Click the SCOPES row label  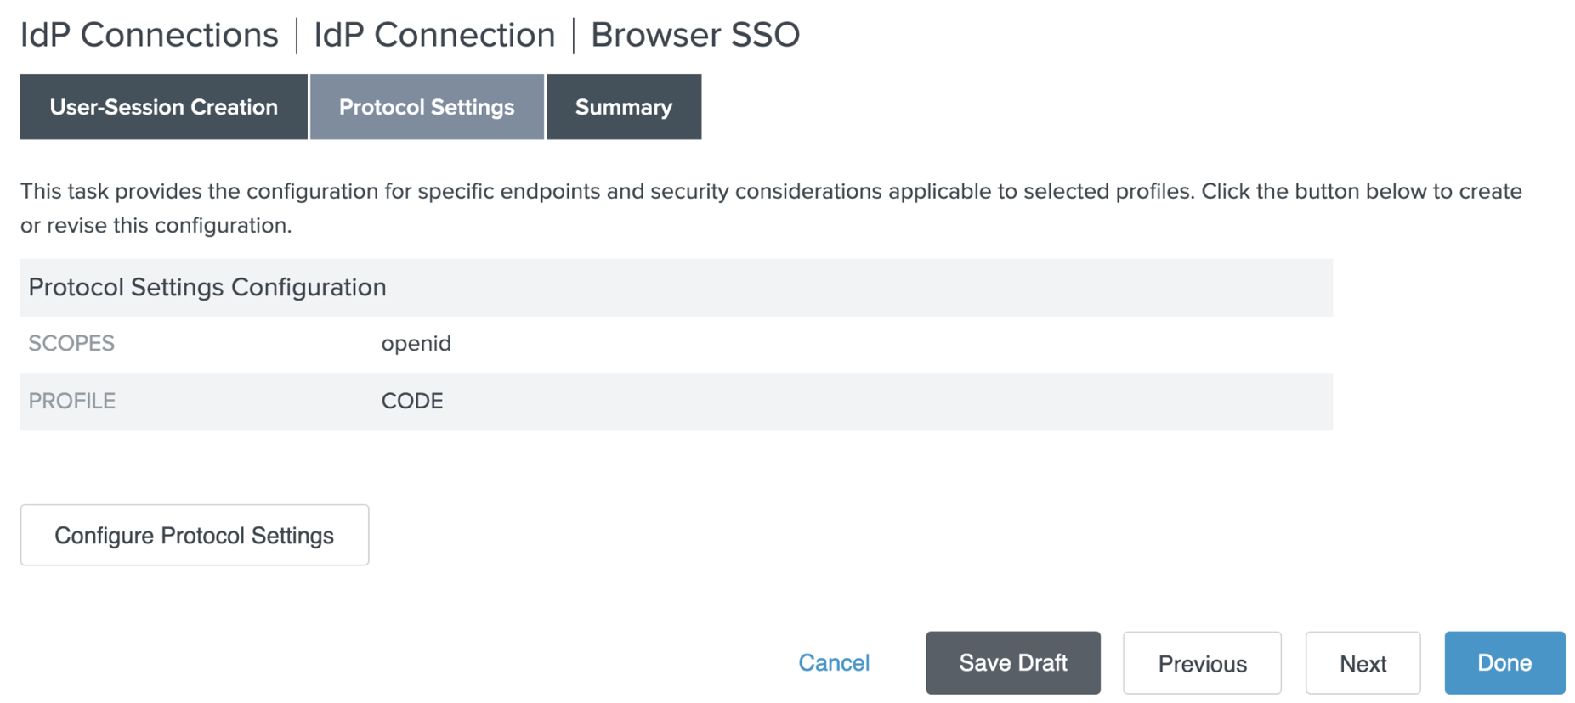click(71, 344)
